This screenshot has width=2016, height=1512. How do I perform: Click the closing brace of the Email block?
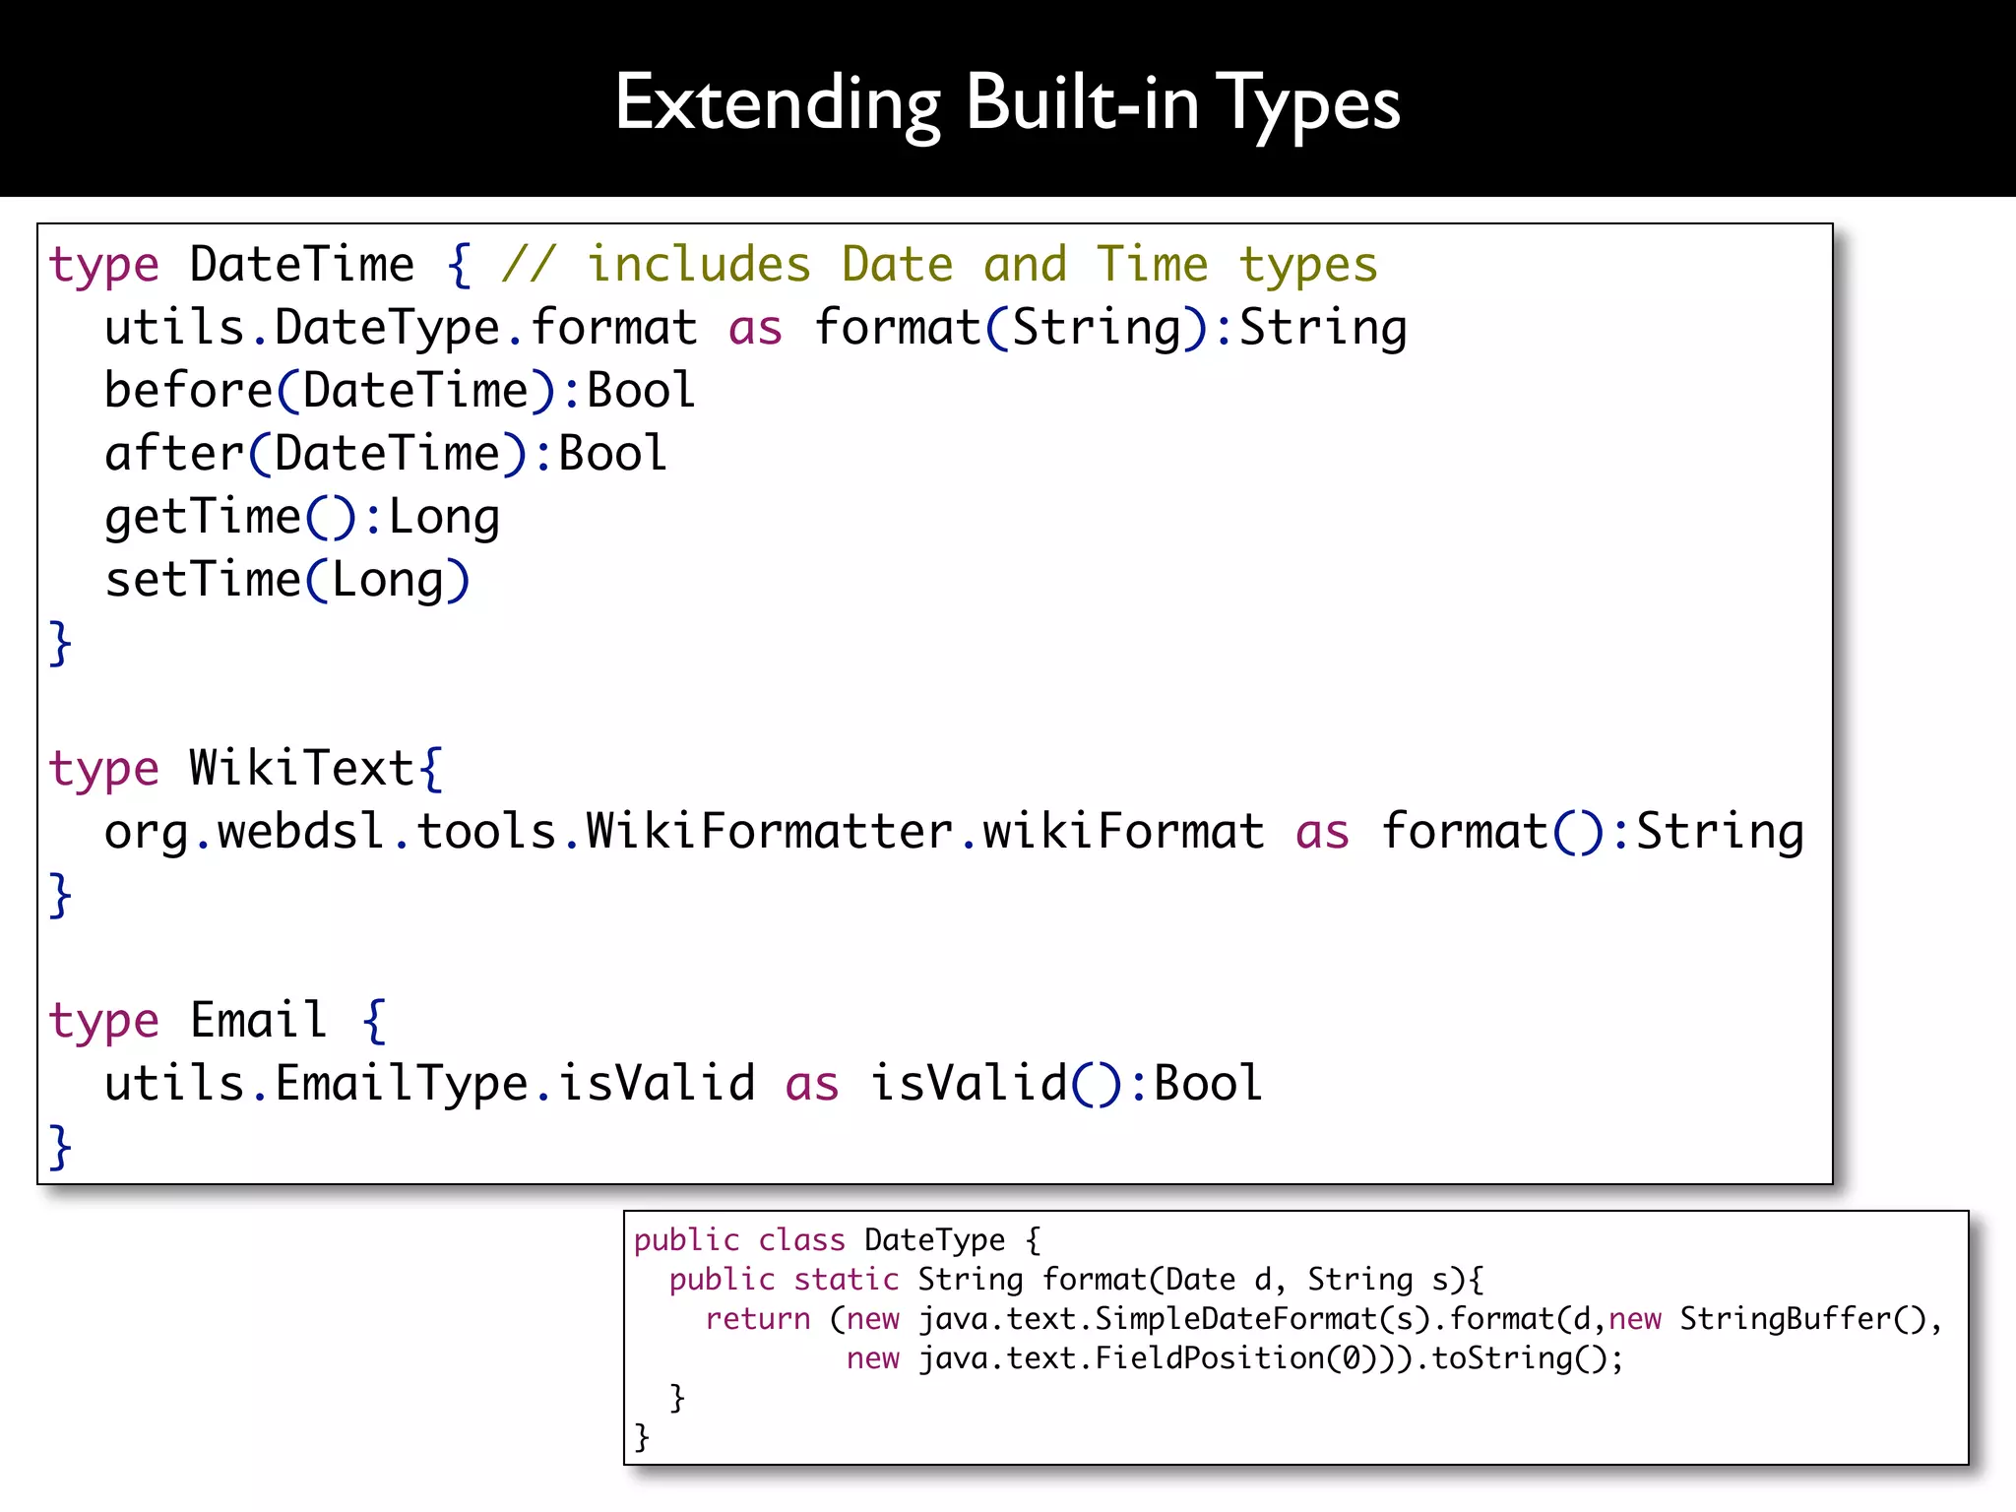pos(61,1148)
